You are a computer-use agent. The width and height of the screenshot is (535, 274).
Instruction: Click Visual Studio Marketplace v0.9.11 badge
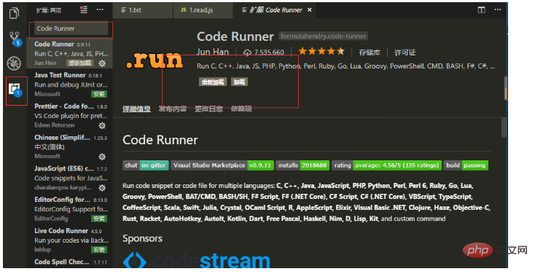point(222,165)
